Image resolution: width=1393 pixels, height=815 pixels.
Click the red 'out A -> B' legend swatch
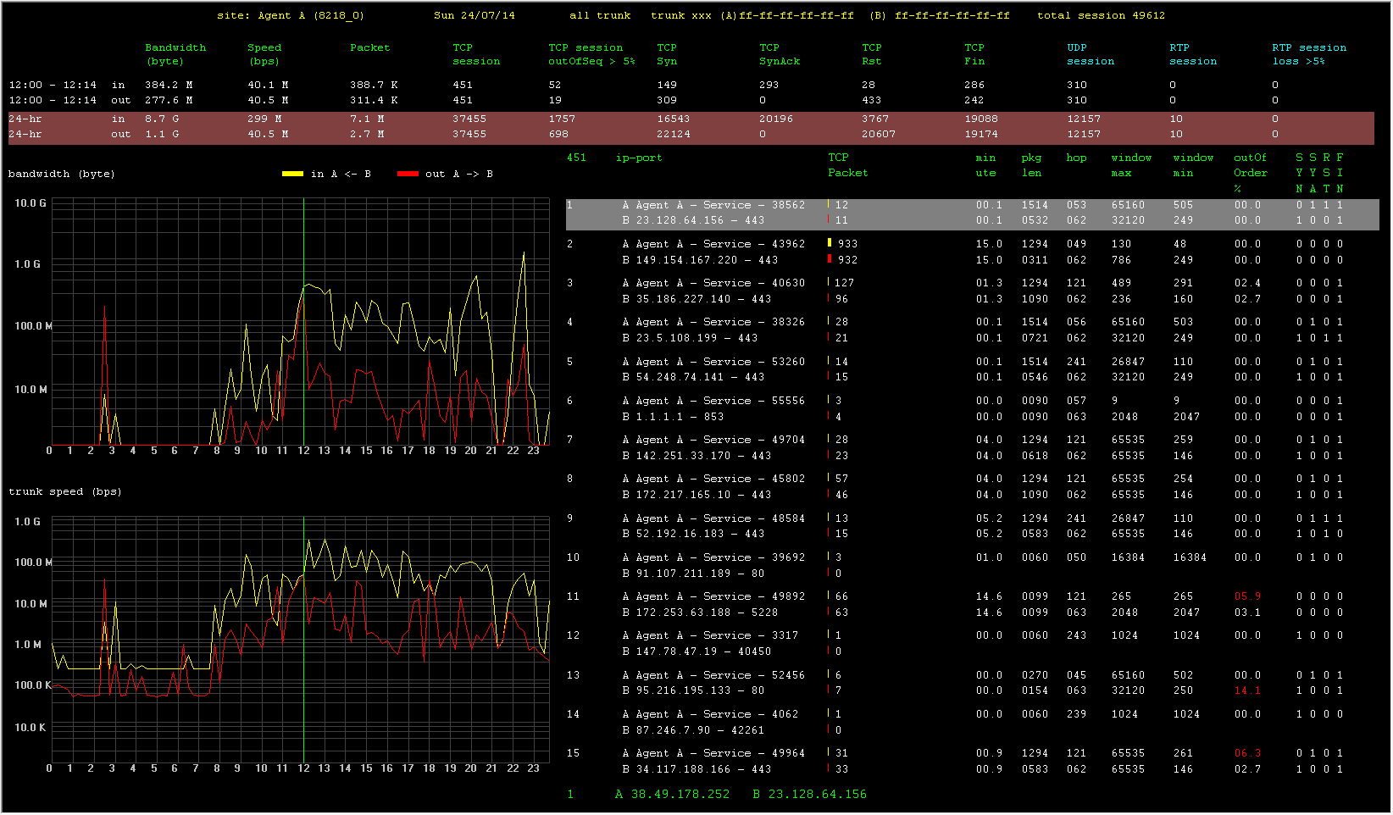click(x=408, y=174)
